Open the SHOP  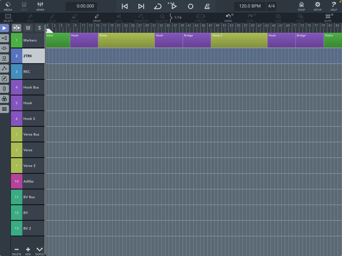pos(302,6)
